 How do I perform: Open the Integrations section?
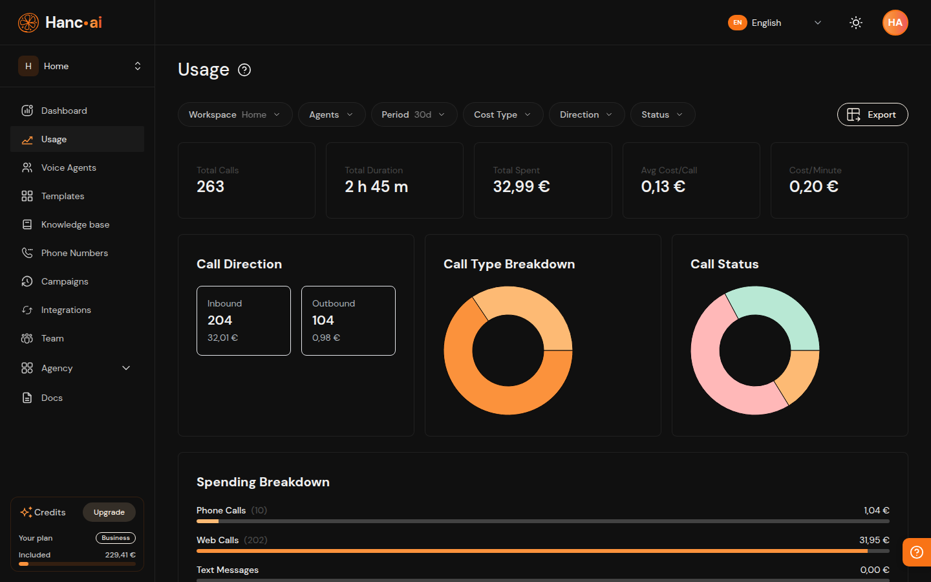click(x=65, y=309)
